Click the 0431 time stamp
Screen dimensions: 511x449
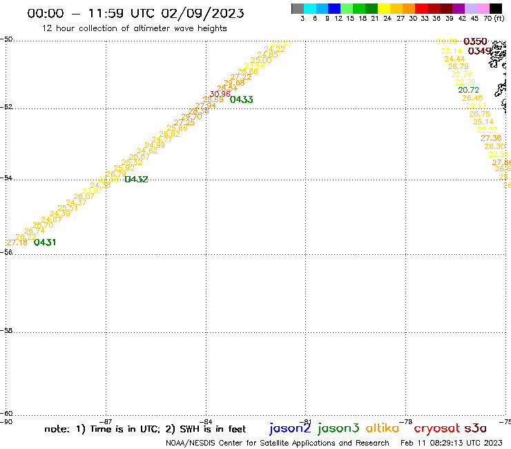coord(45,242)
